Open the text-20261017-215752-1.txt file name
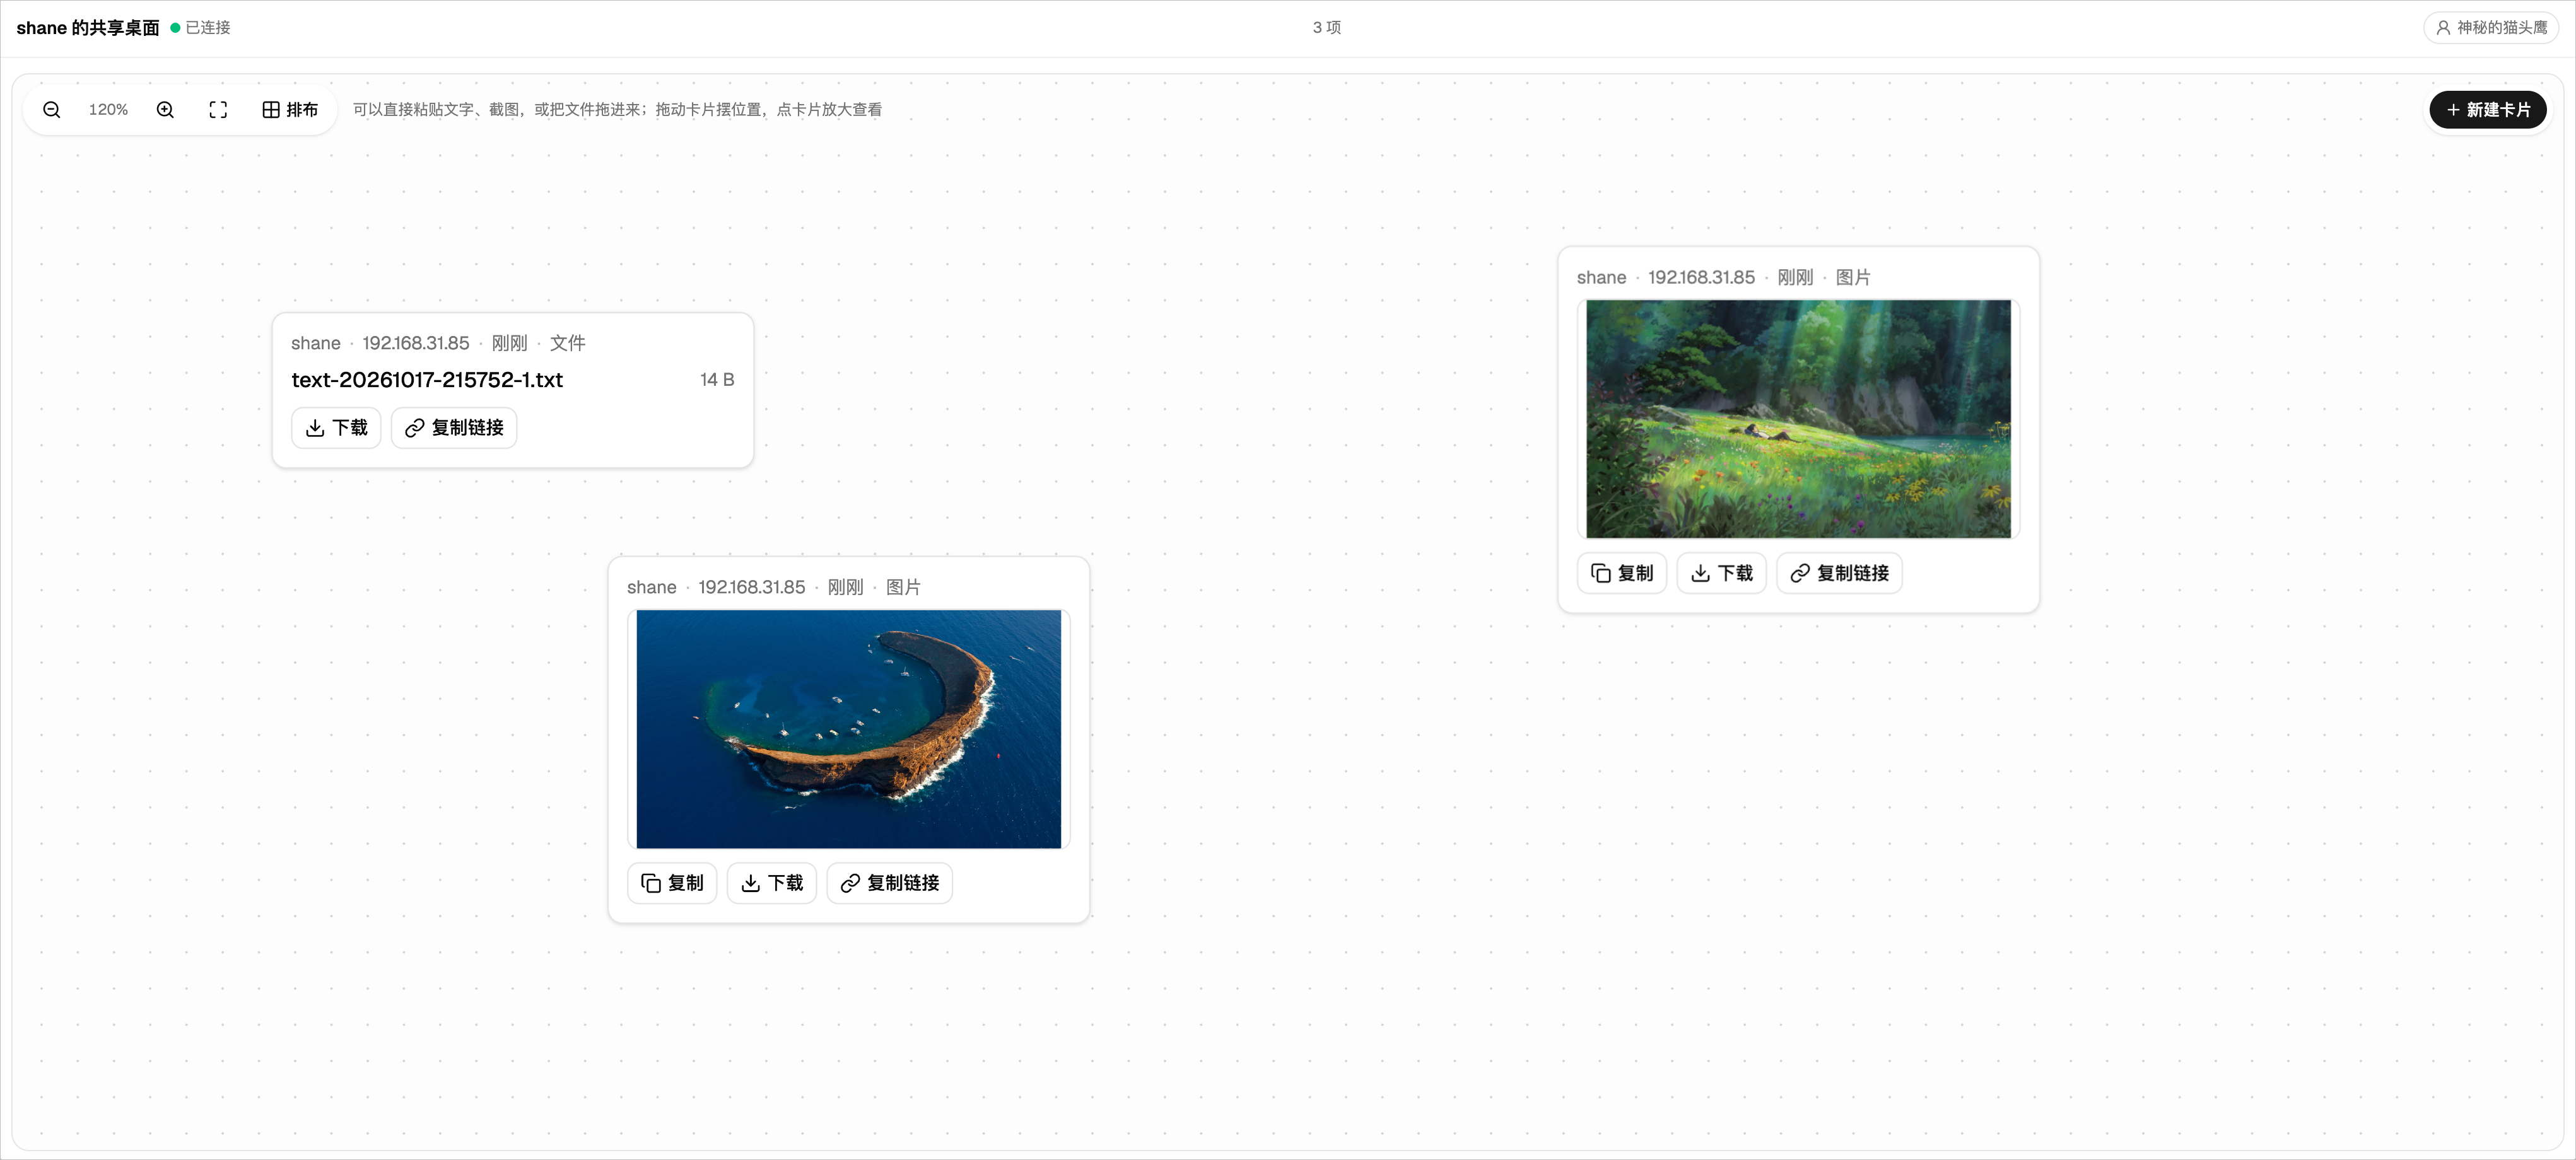Viewport: 2576px width, 1160px height. coord(427,380)
